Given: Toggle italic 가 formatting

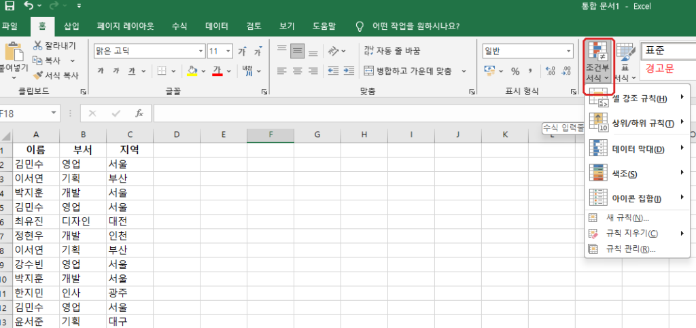Looking at the screenshot, I should tap(116, 71).
